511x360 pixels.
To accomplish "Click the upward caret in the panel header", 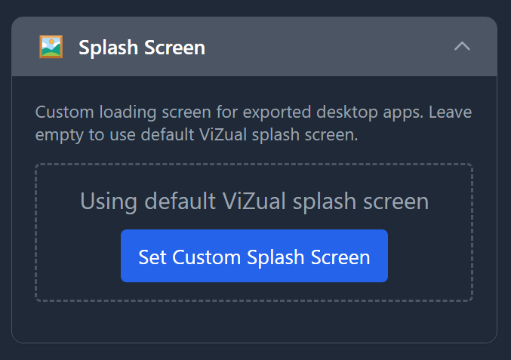I will 462,47.
